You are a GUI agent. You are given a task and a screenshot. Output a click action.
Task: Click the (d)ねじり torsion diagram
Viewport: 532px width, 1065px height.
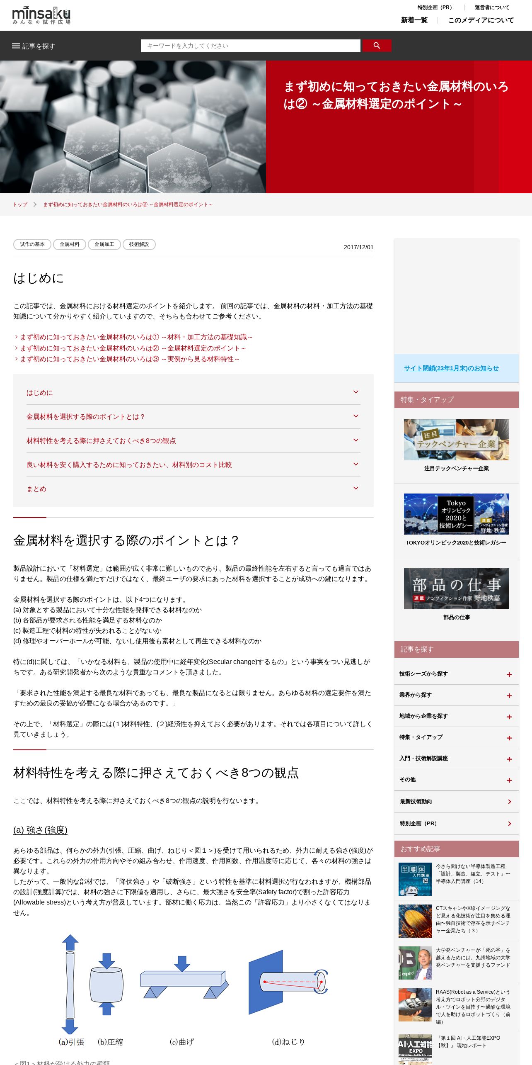[x=288, y=982]
